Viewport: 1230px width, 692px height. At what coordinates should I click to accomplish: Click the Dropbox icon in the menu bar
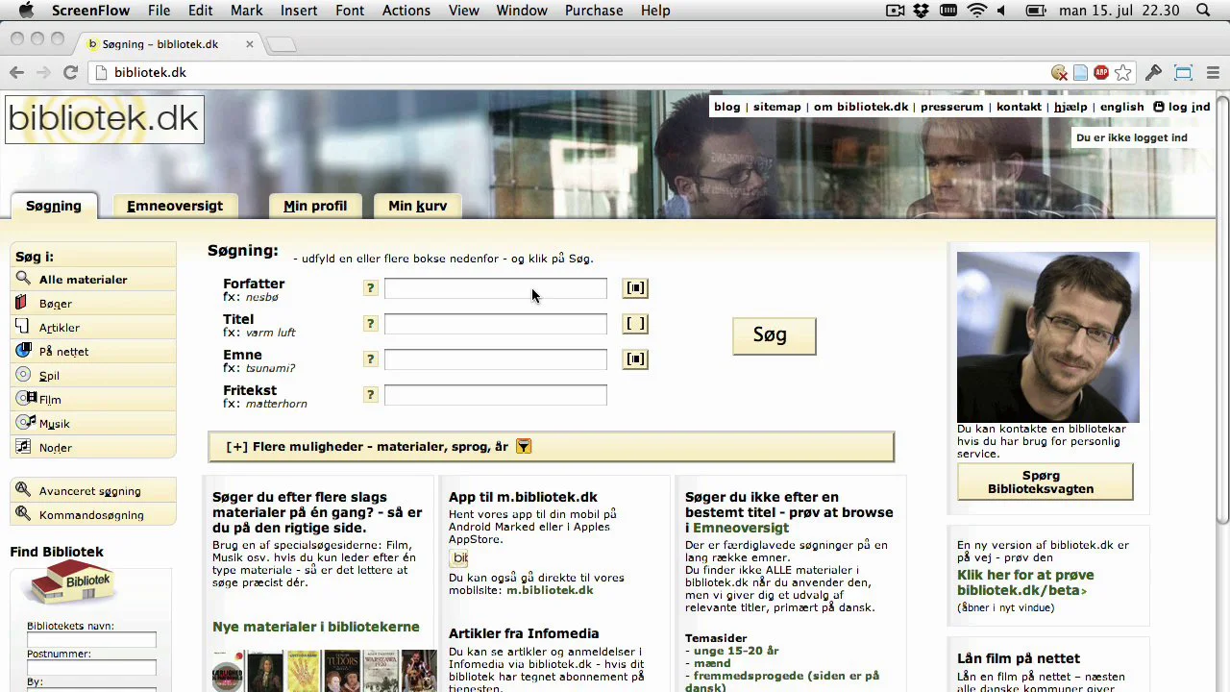point(922,11)
